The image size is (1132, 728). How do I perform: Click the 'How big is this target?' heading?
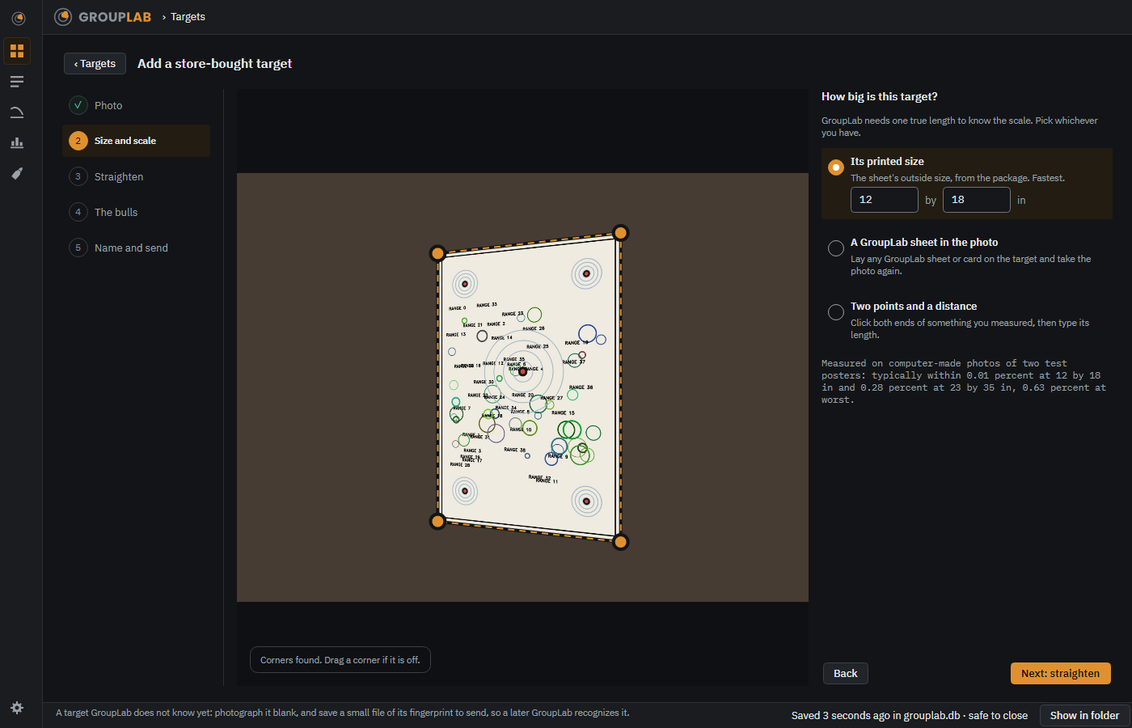[x=880, y=96]
